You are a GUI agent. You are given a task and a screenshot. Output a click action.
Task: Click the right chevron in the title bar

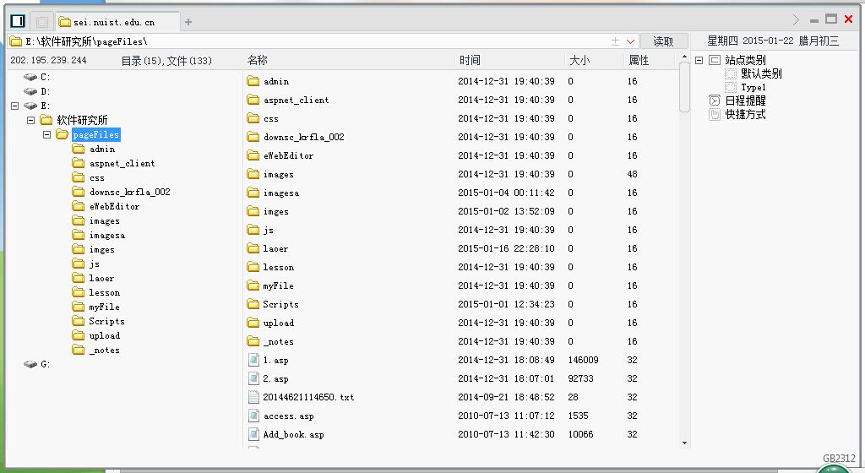click(796, 20)
